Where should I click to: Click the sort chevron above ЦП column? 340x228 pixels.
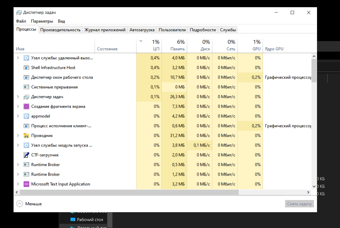point(141,41)
